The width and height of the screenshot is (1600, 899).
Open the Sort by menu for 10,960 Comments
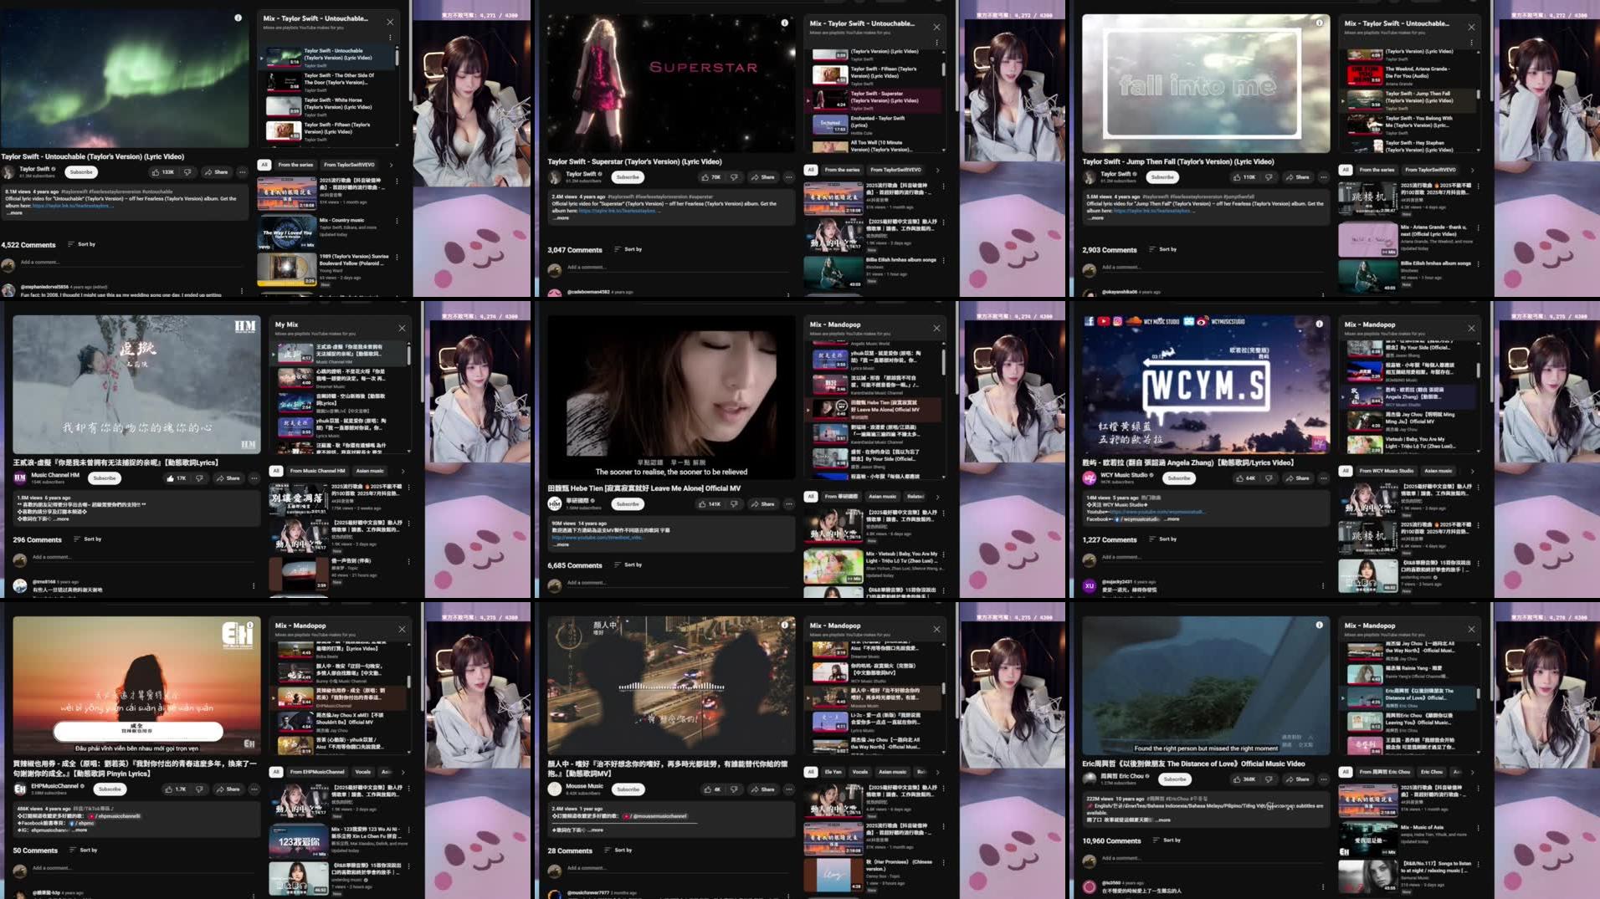pos(1167,840)
